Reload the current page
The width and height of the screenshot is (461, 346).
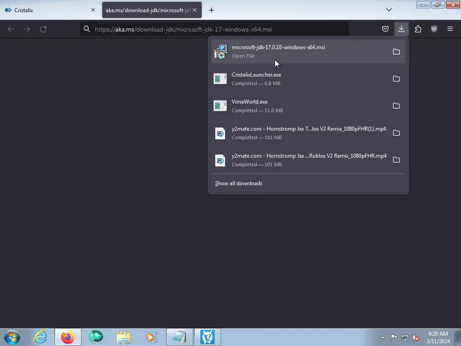pyautogui.click(x=43, y=29)
